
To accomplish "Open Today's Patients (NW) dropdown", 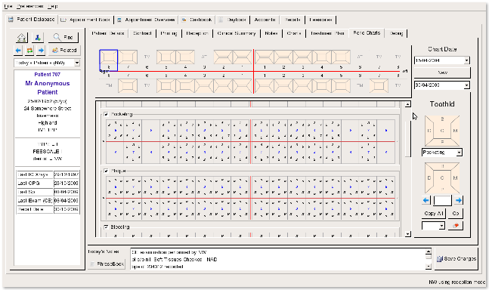I will pyautogui.click(x=77, y=63).
